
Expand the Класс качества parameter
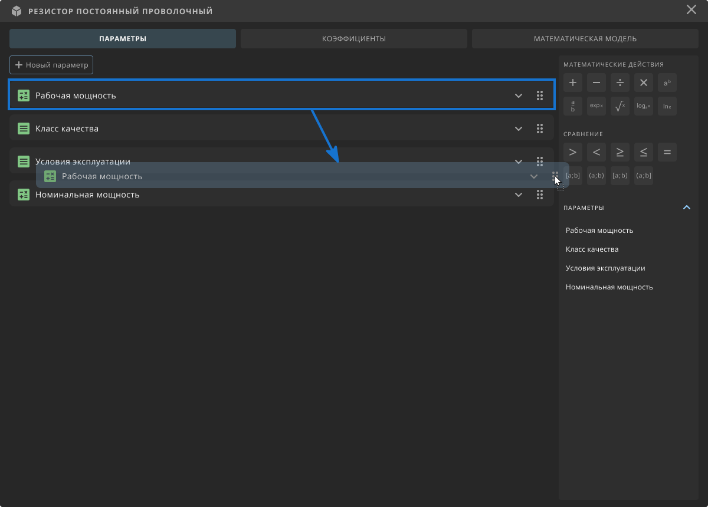pyautogui.click(x=519, y=129)
